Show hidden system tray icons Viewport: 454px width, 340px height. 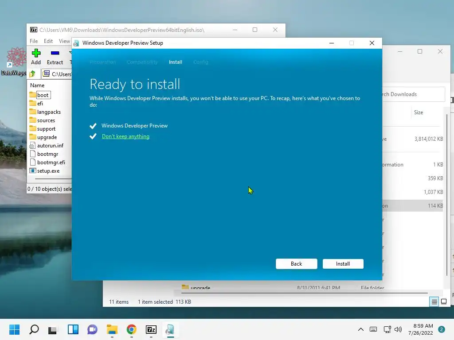click(361, 329)
